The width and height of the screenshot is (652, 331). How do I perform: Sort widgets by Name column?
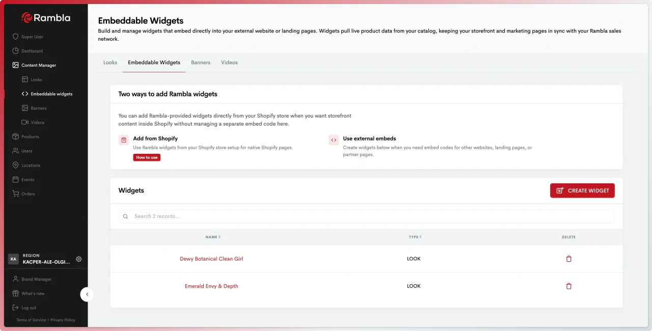pyautogui.click(x=213, y=237)
